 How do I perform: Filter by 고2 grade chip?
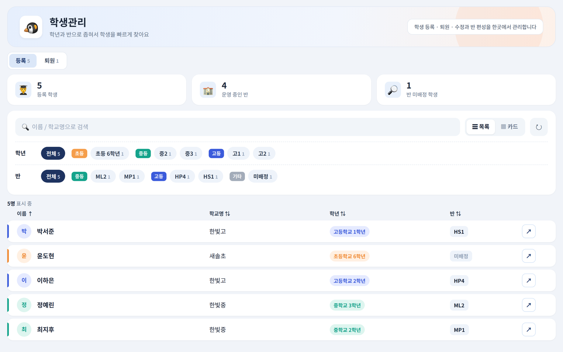[264, 153]
